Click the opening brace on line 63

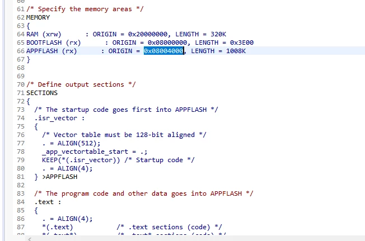(x=28, y=26)
